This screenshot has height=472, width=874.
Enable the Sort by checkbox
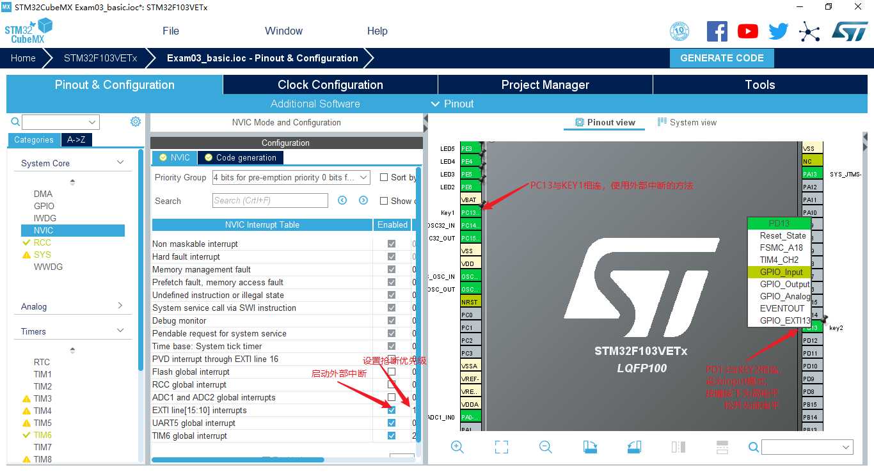(384, 177)
